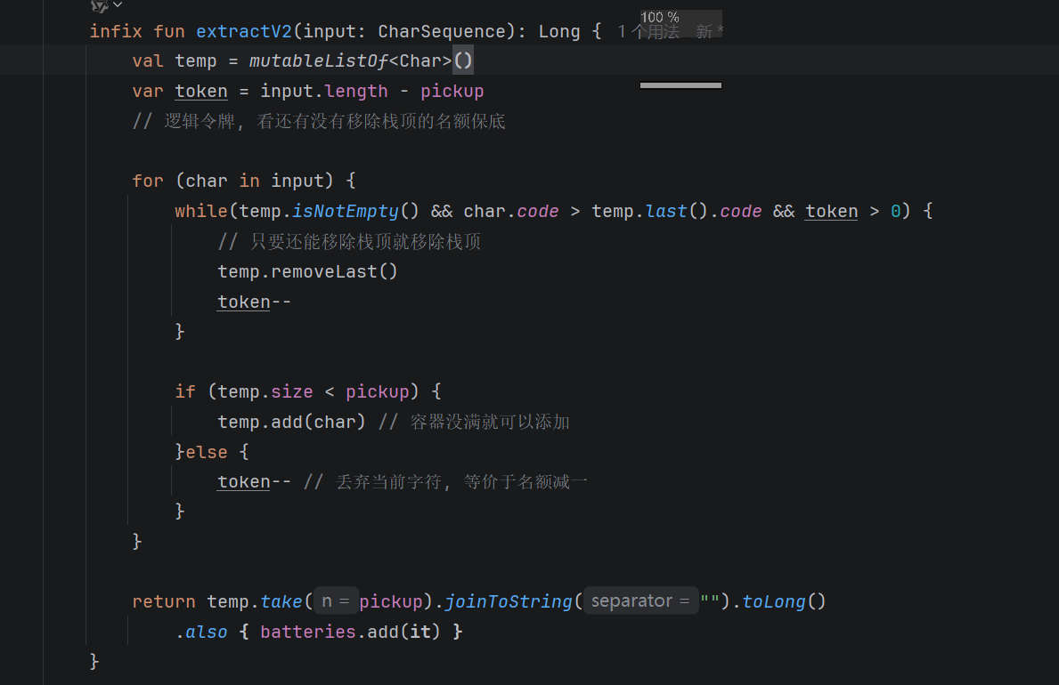Click the 'return' keyword
The width and height of the screenshot is (1059, 685).
click(164, 601)
